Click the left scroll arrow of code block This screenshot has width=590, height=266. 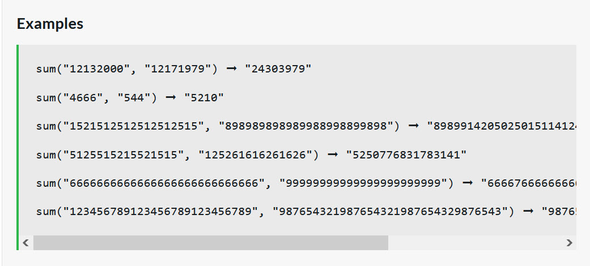[26, 243]
